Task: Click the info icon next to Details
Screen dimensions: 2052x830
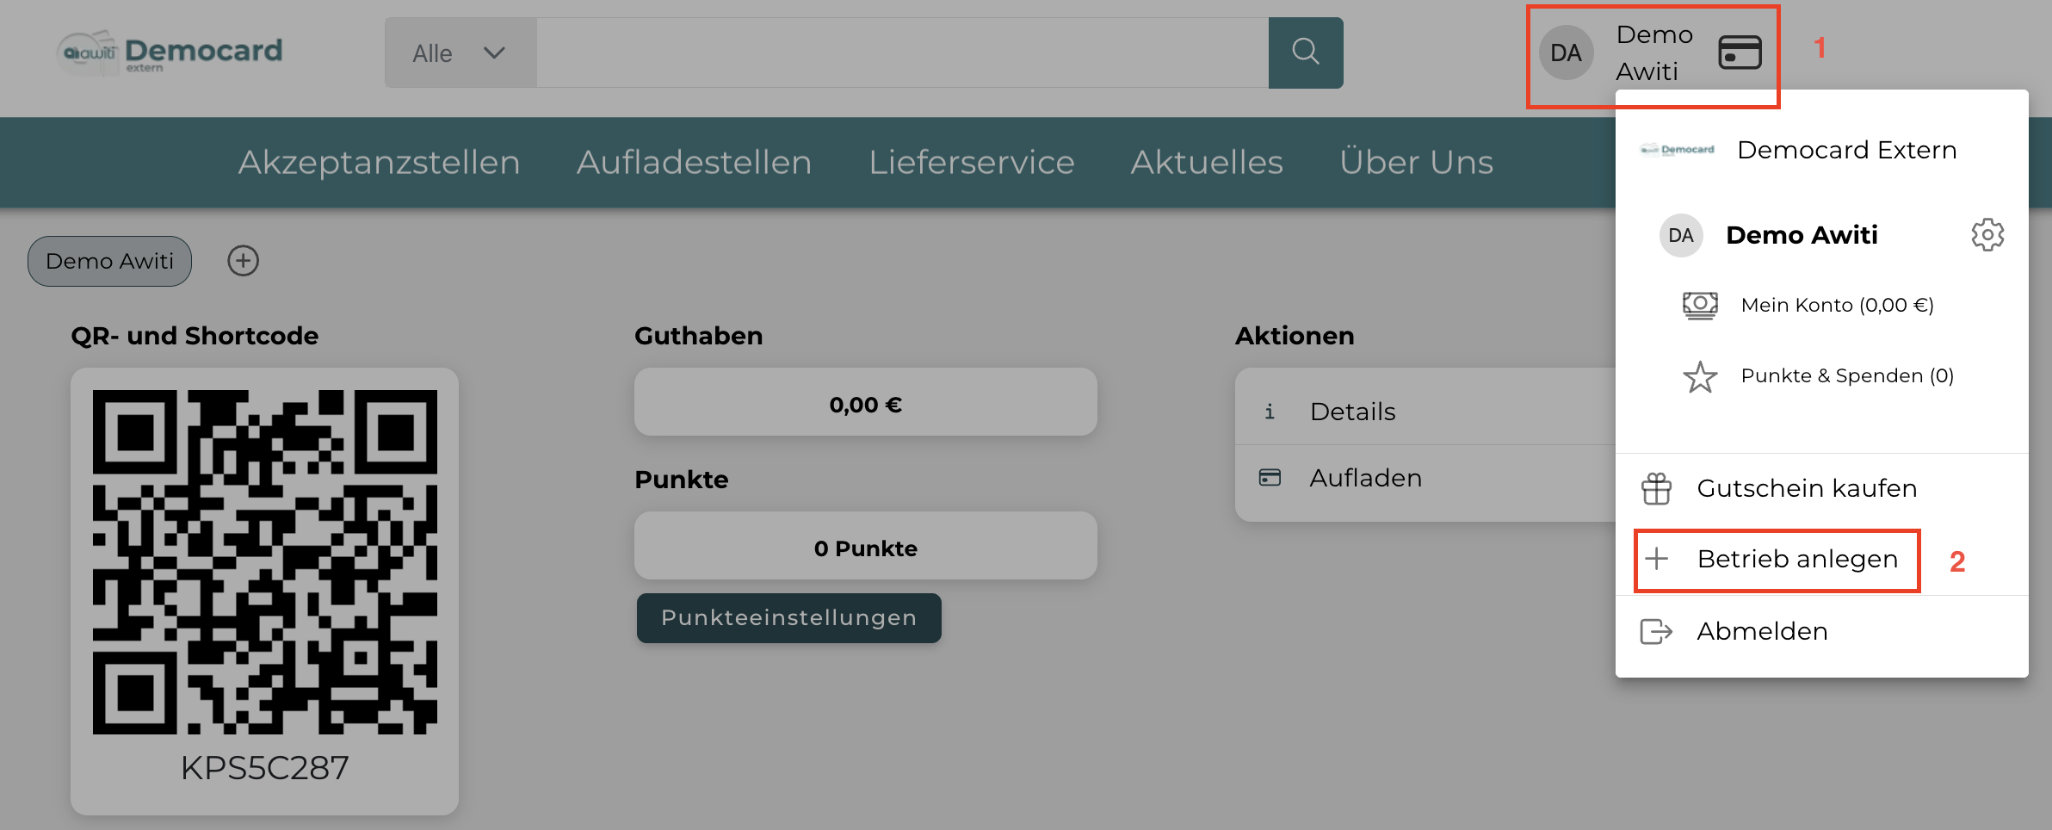Action: (1270, 412)
